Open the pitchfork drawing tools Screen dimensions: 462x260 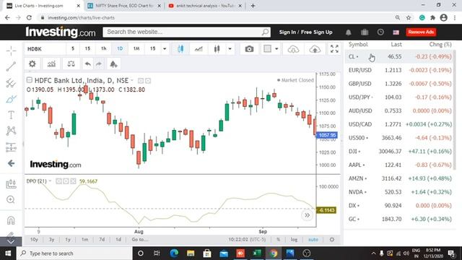click(12, 83)
